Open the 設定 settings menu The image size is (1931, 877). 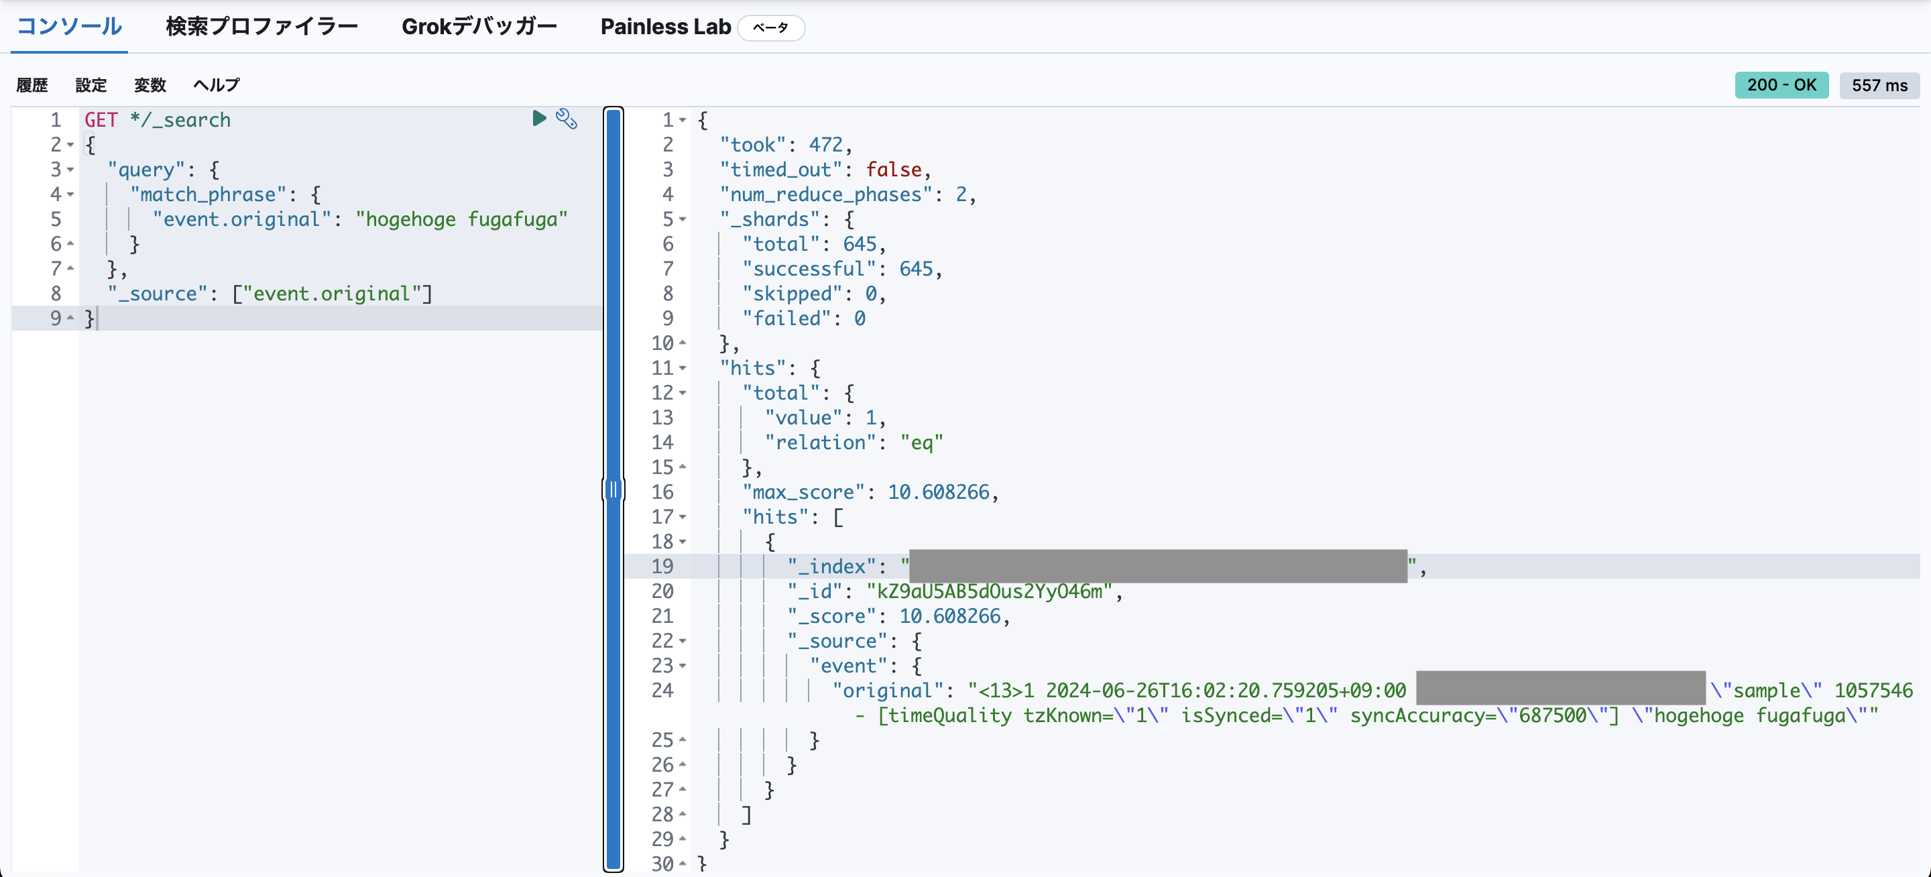point(91,84)
